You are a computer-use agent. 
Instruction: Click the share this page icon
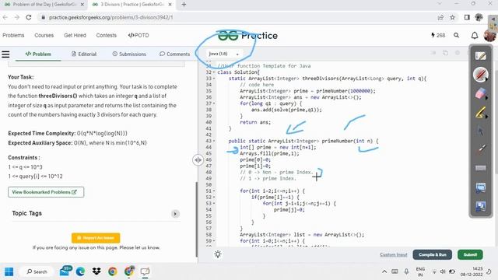tap(440, 17)
